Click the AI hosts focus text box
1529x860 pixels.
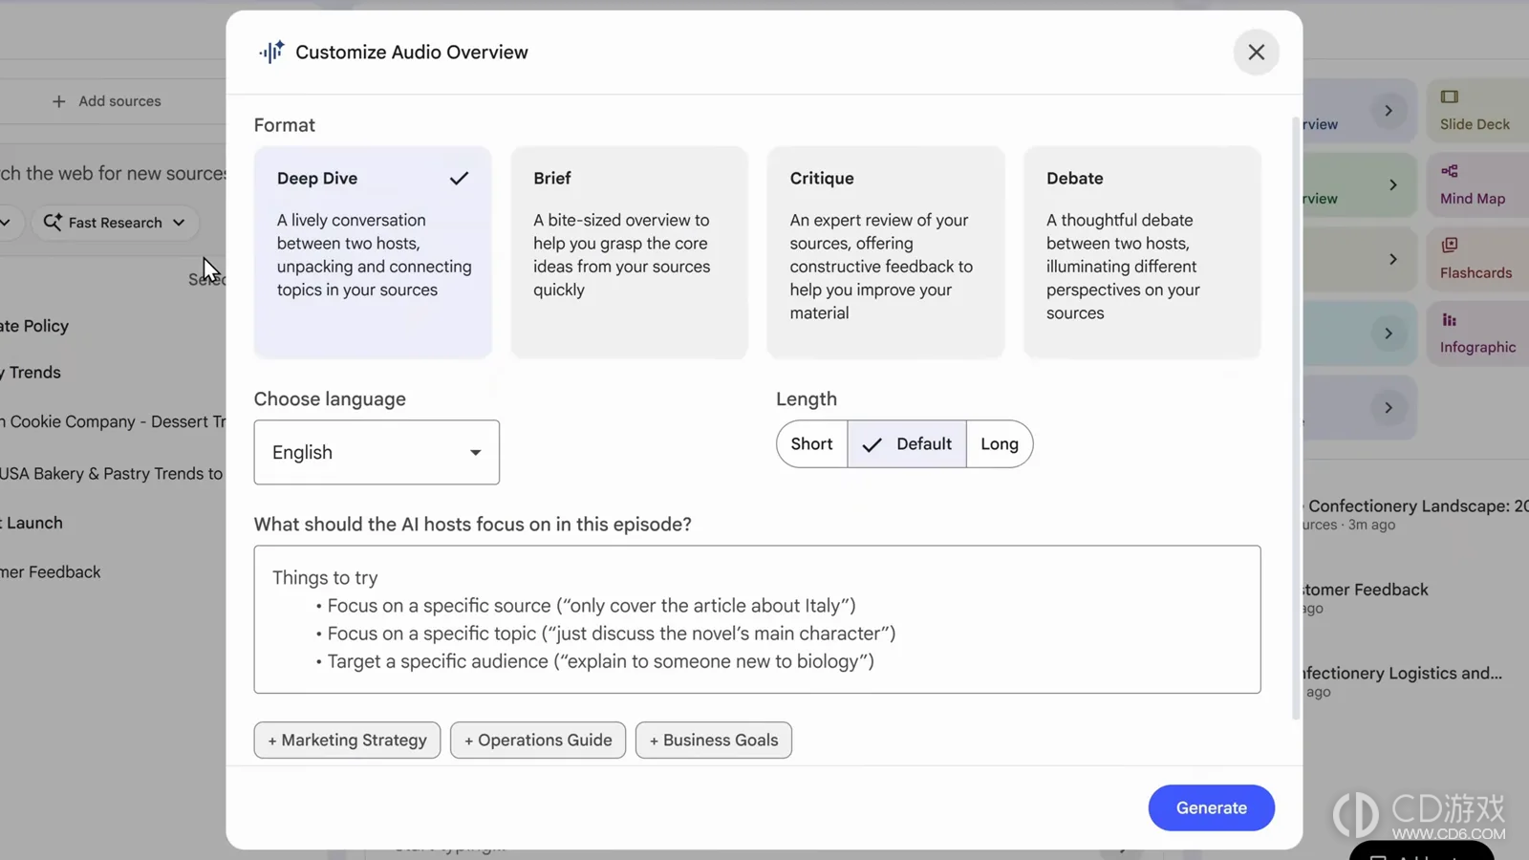tap(757, 619)
